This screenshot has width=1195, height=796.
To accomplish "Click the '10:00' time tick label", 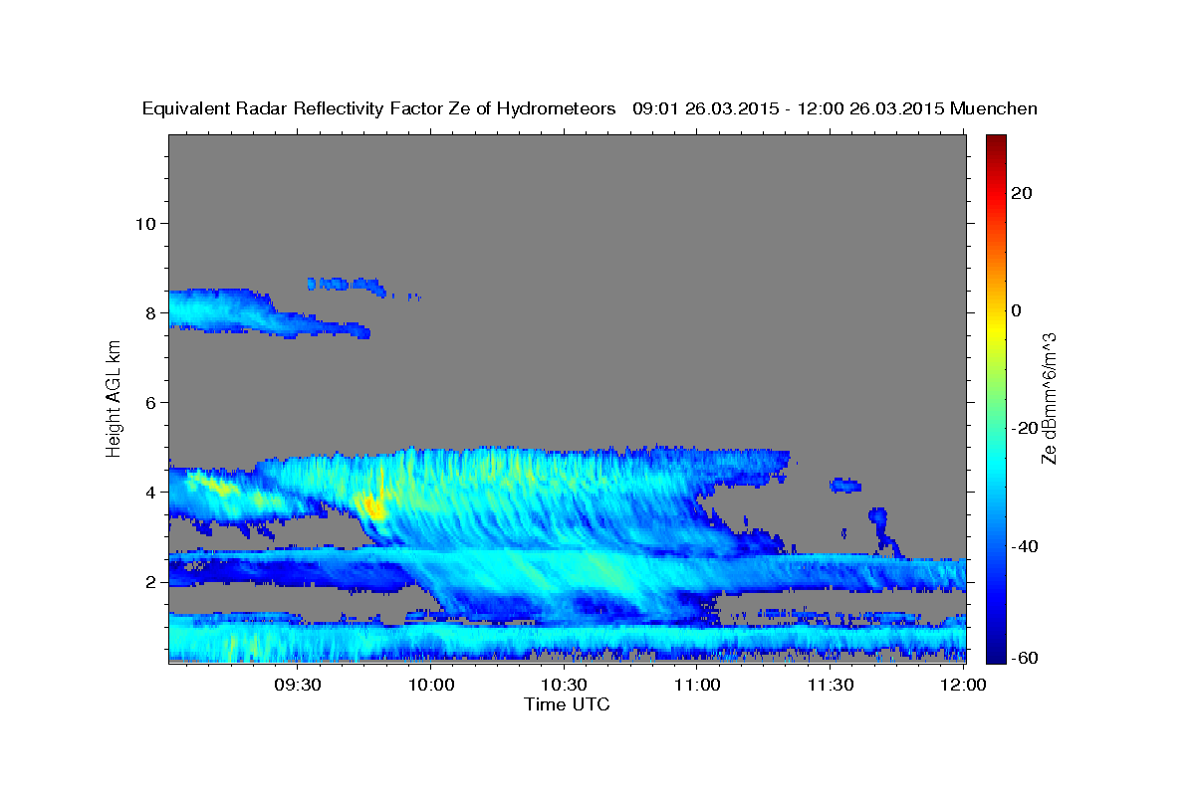I will pos(433,686).
